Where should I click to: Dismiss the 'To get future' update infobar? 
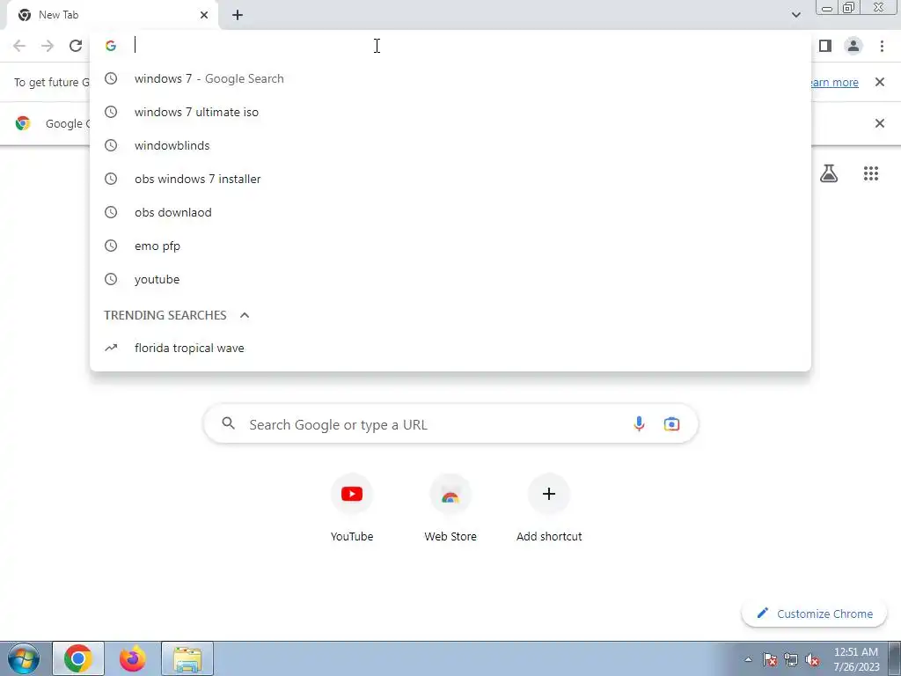pyautogui.click(x=879, y=82)
